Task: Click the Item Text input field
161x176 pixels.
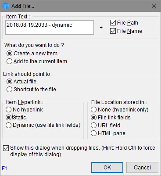Action: click(50, 28)
